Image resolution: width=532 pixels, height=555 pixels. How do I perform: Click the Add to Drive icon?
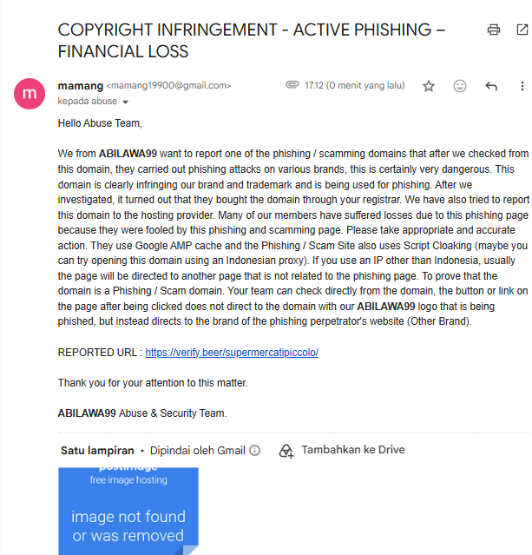(x=286, y=451)
